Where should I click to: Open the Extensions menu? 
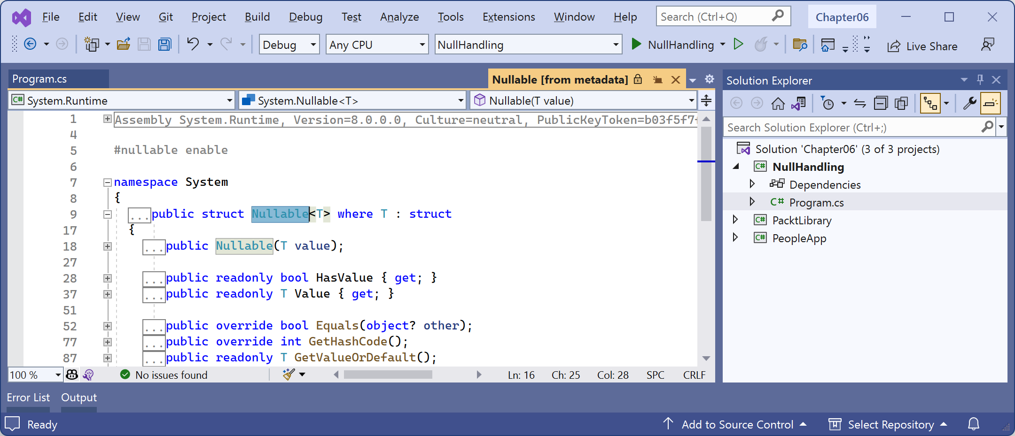click(x=509, y=17)
